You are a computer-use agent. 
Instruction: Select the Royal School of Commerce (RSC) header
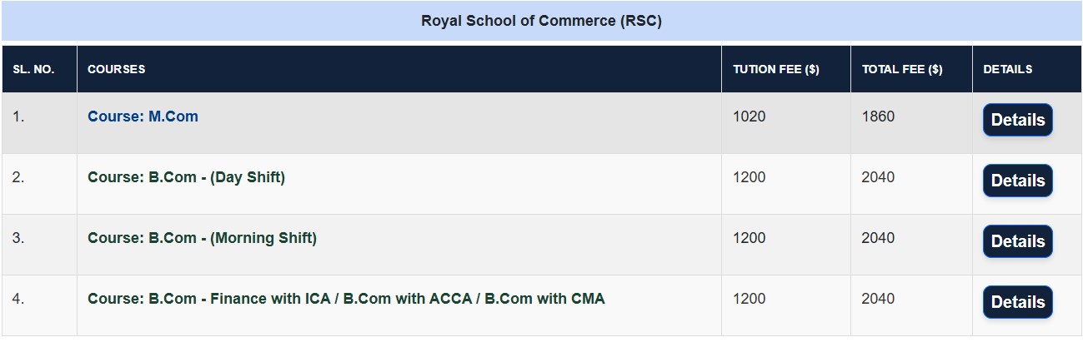coord(541,21)
